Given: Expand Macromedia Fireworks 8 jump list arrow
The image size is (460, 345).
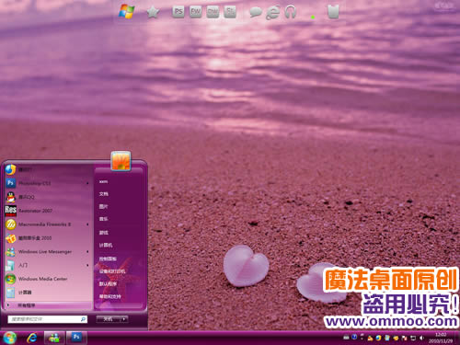Looking at the screenshot, I should (87, 224).
